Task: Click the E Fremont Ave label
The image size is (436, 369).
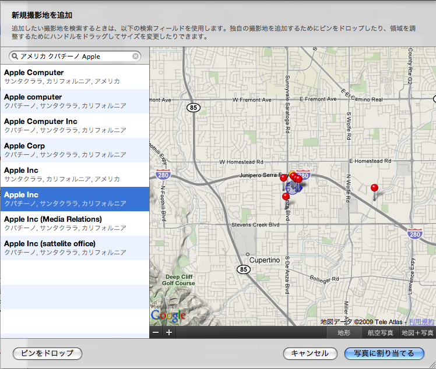Action: (318, 99)
